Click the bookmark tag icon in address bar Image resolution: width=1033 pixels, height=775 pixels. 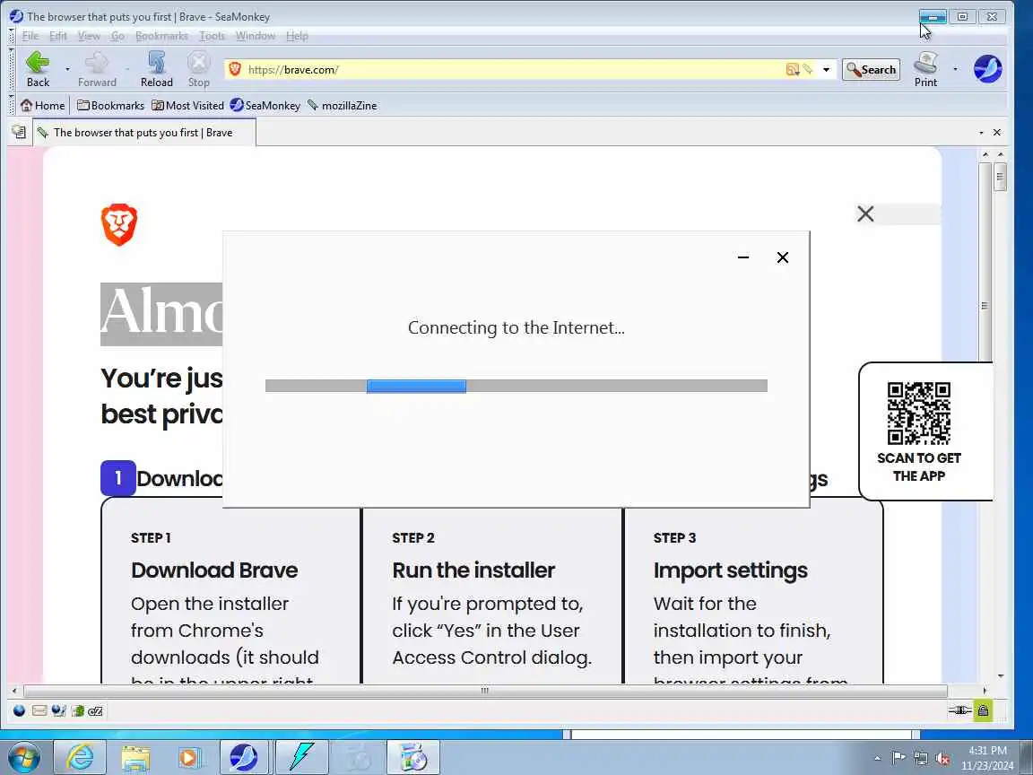(808, 69)
